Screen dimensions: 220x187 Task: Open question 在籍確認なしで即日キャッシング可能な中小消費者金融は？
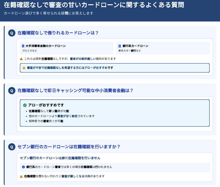pyautogui.click(x=75, y=90)
